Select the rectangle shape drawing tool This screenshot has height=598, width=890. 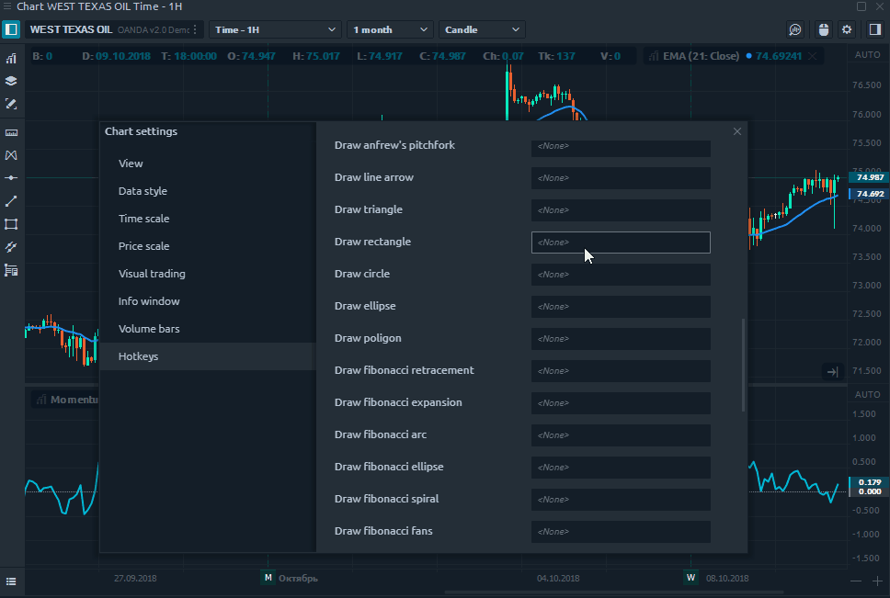point(11,224)
